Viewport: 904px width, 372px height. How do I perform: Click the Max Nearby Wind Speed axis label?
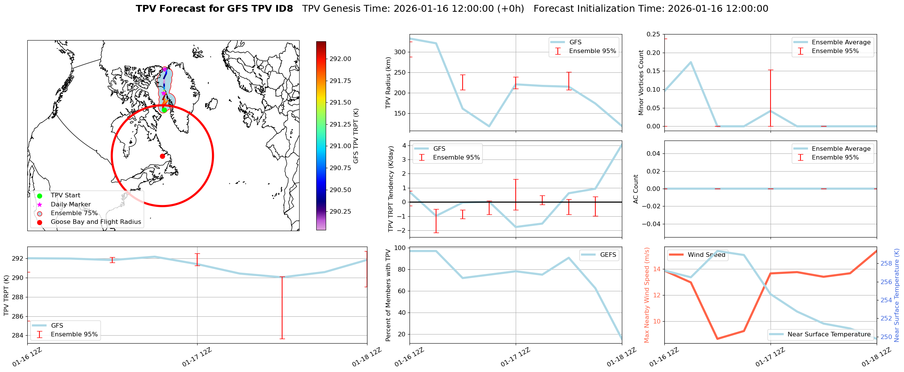(647, 295)
